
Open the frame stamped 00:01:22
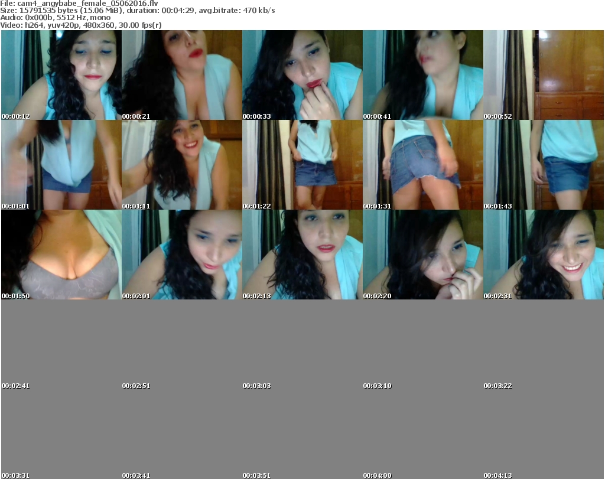click(x=302, y=165)
